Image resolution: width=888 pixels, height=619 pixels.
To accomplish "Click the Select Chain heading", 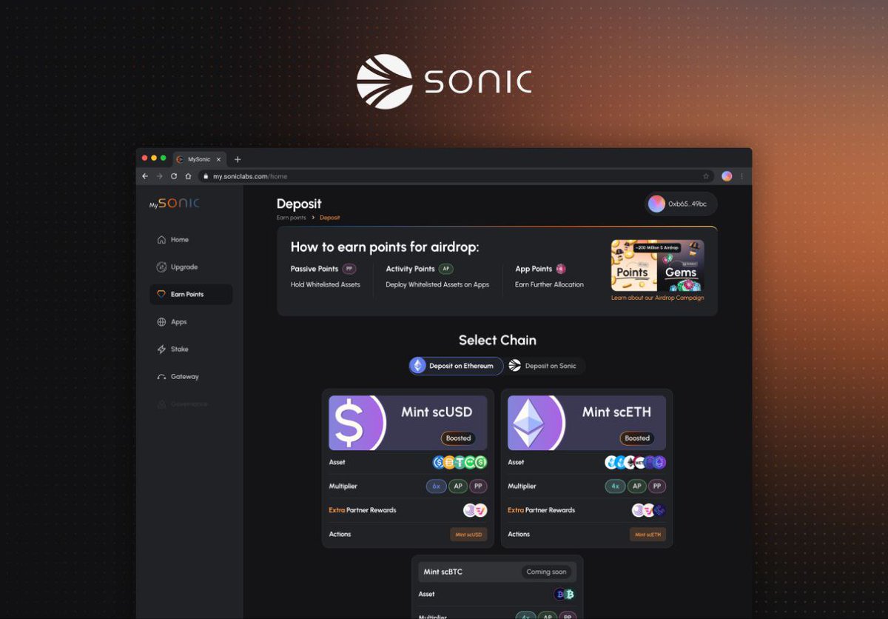I will 497,341.
